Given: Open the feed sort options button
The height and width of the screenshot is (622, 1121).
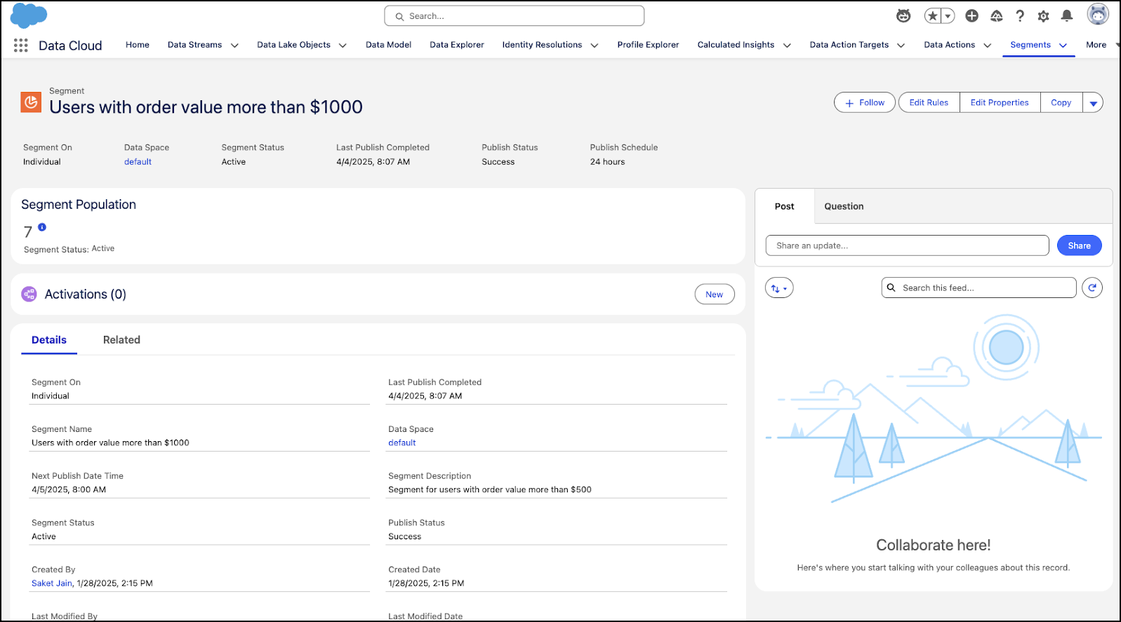Looking at the screenshot, I should point(779,288).
